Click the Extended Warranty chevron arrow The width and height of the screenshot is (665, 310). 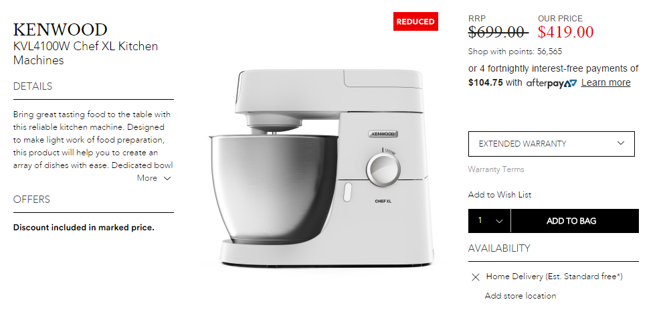[x=620, y=143]
